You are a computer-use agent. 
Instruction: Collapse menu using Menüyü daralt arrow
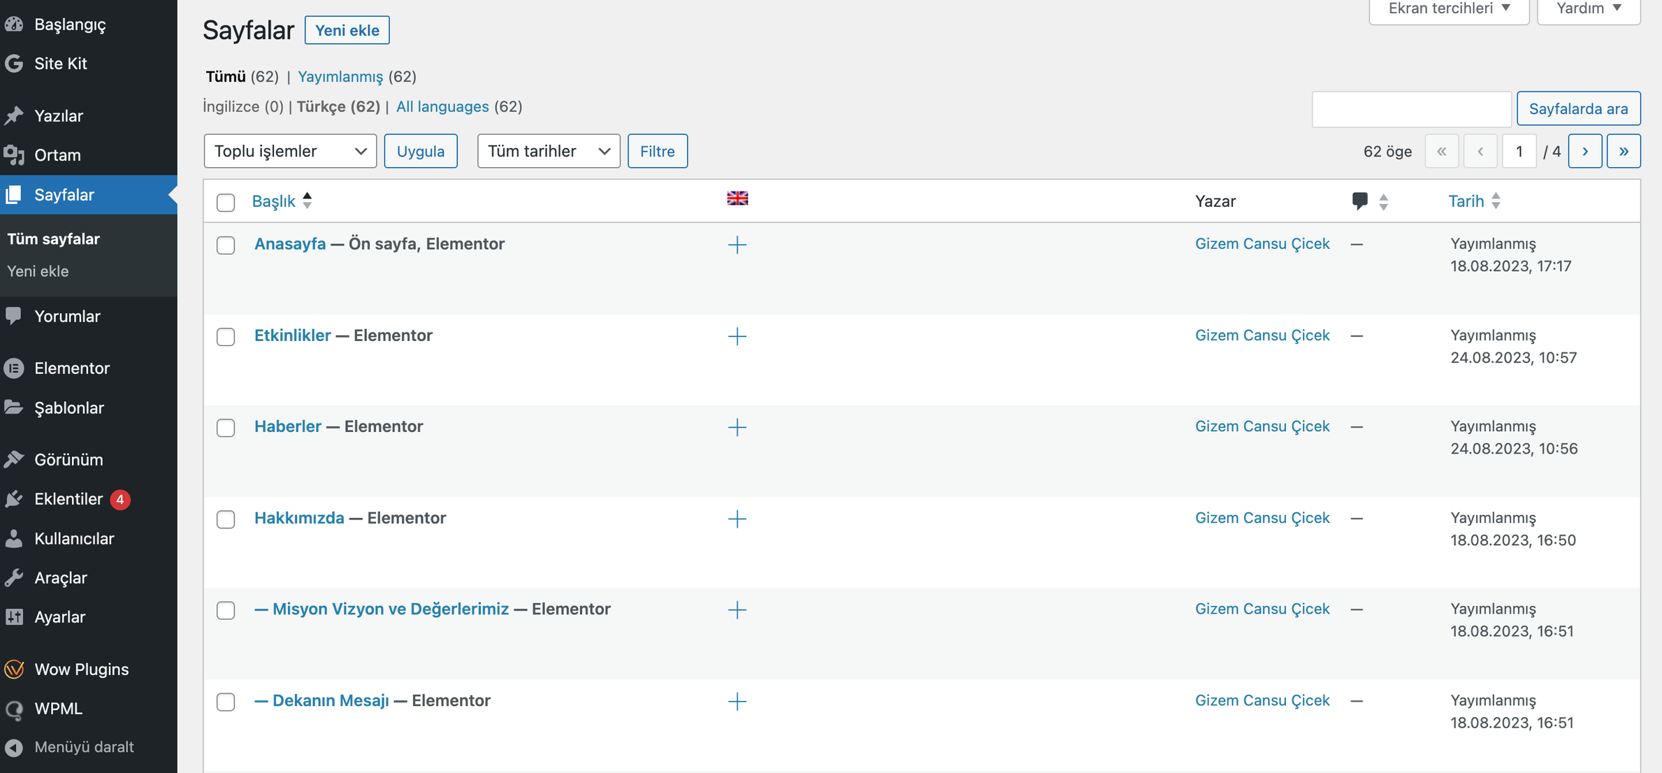click(x=14, y=747)
